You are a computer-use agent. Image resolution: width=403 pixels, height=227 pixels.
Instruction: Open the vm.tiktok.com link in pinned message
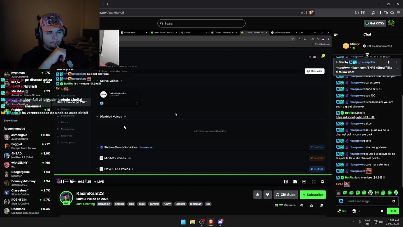(361, 68)
